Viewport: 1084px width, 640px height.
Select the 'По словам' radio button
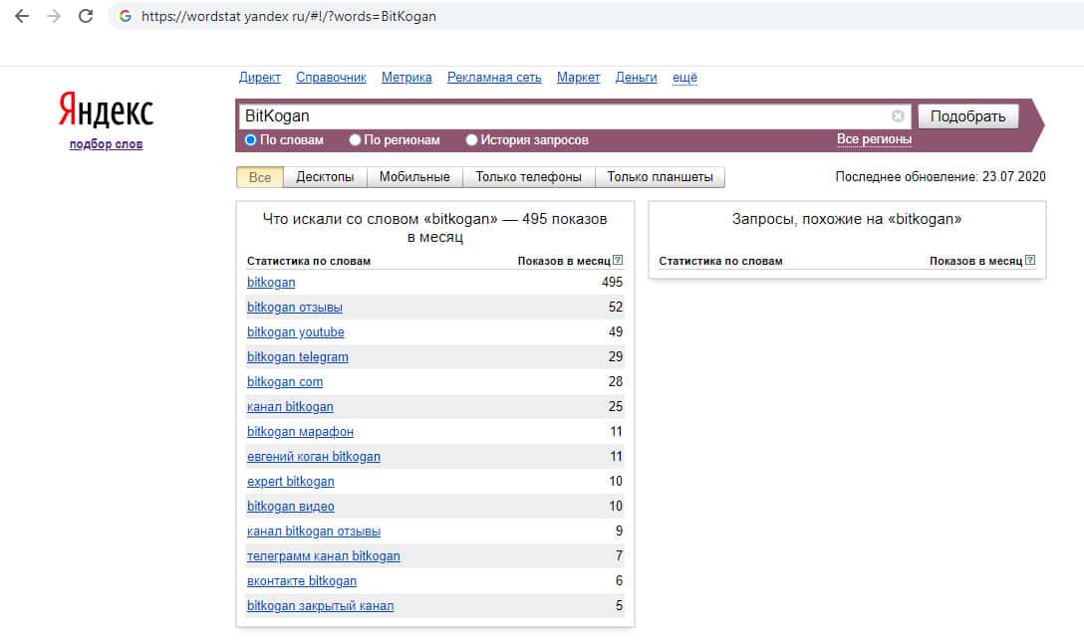tap(251, 140)
